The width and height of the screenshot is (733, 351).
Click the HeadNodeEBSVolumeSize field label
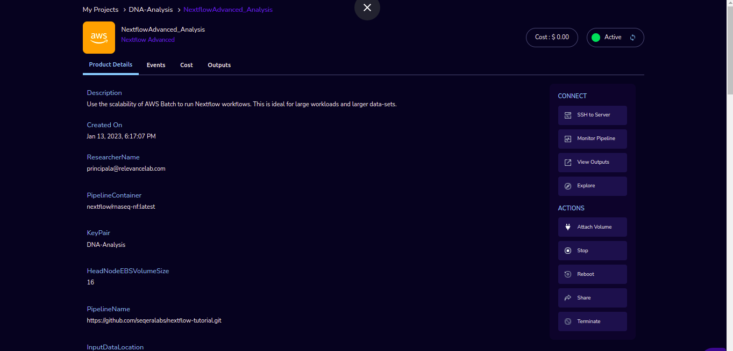point(128,271)
